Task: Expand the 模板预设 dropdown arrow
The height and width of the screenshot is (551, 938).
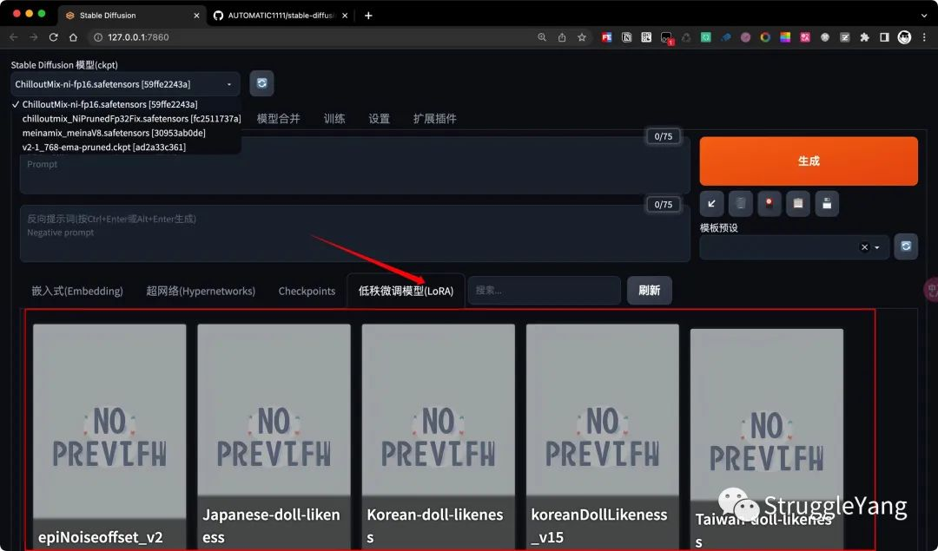Action: coord(877,246)
